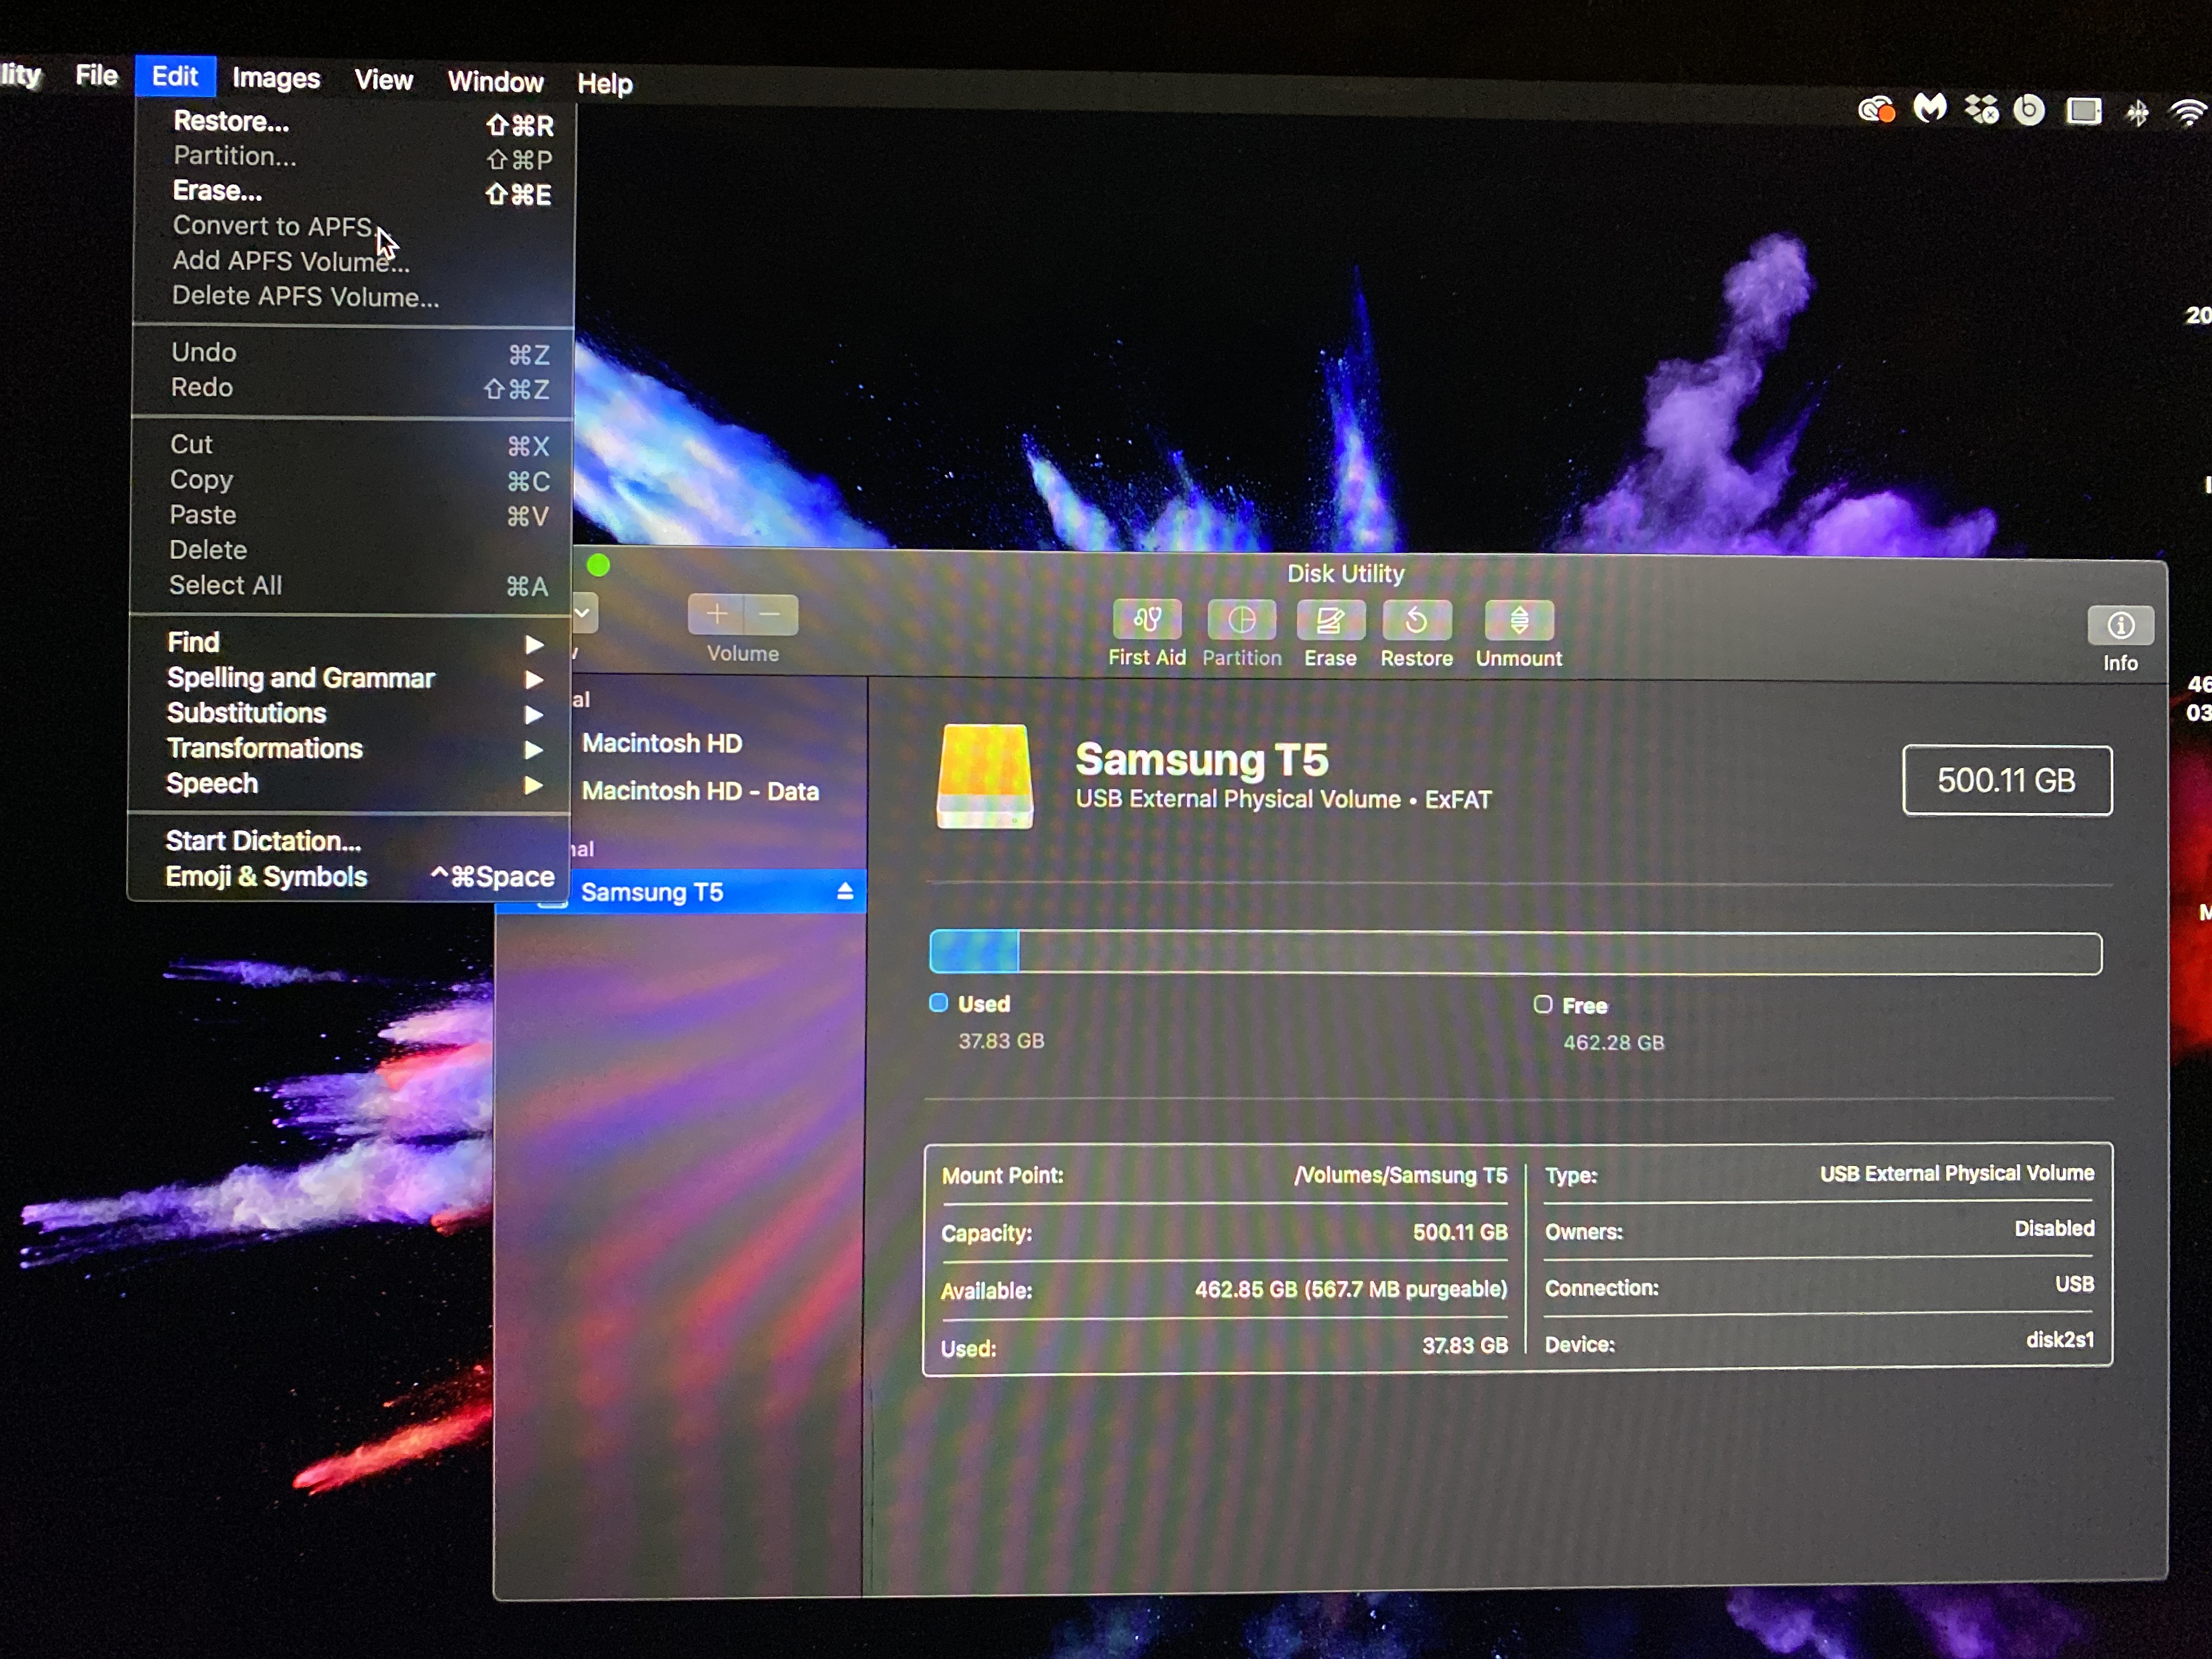
Task: Open the Bluetooth menu bar icon
Action: tap(2137, 112)
